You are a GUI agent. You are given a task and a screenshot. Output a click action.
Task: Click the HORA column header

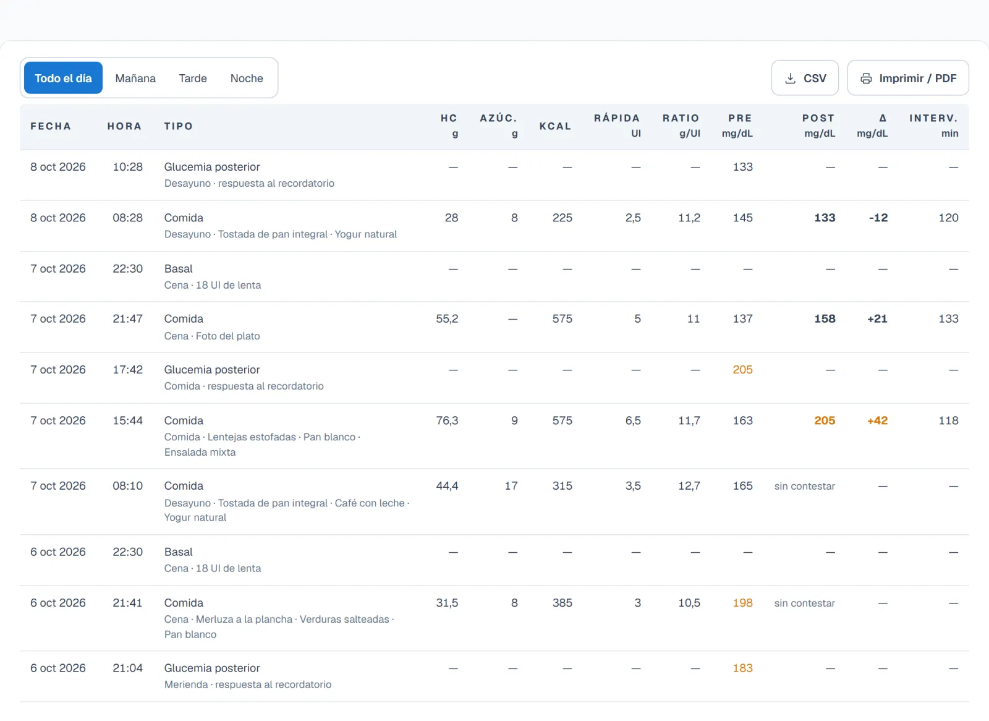point(124,126)
